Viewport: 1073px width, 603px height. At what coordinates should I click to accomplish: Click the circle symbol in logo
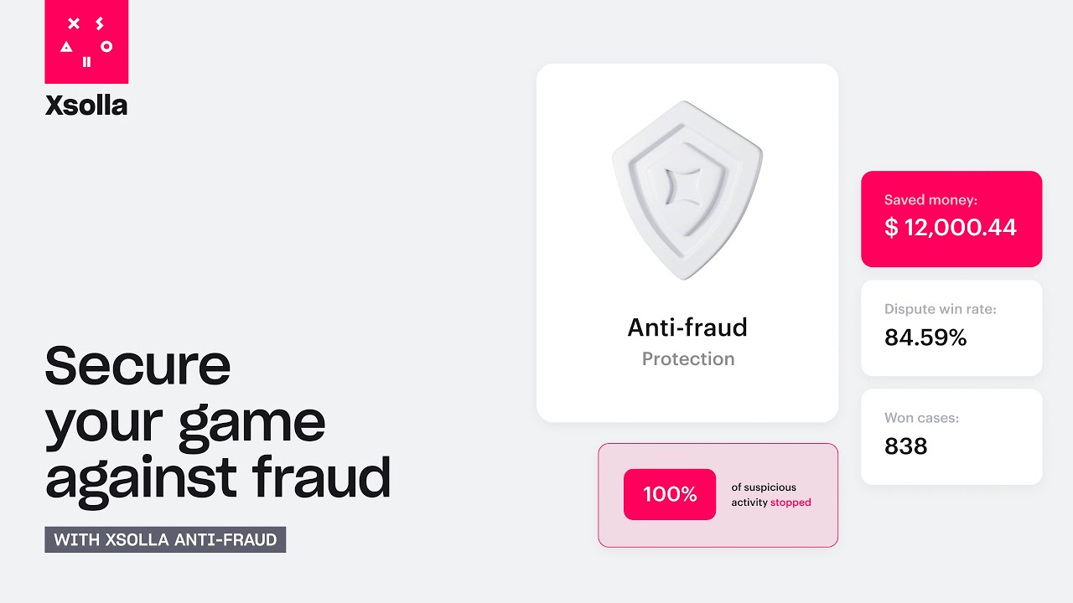pos(106,47)
